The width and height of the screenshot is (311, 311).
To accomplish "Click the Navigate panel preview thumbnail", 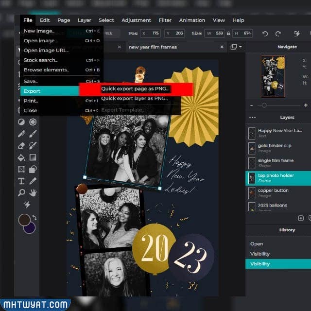I will click(x=273, y=77).
